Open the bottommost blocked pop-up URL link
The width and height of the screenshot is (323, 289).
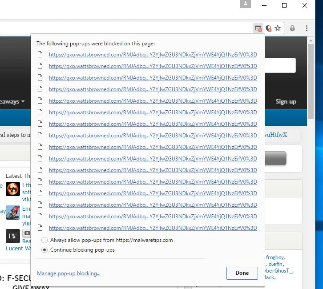153,228
